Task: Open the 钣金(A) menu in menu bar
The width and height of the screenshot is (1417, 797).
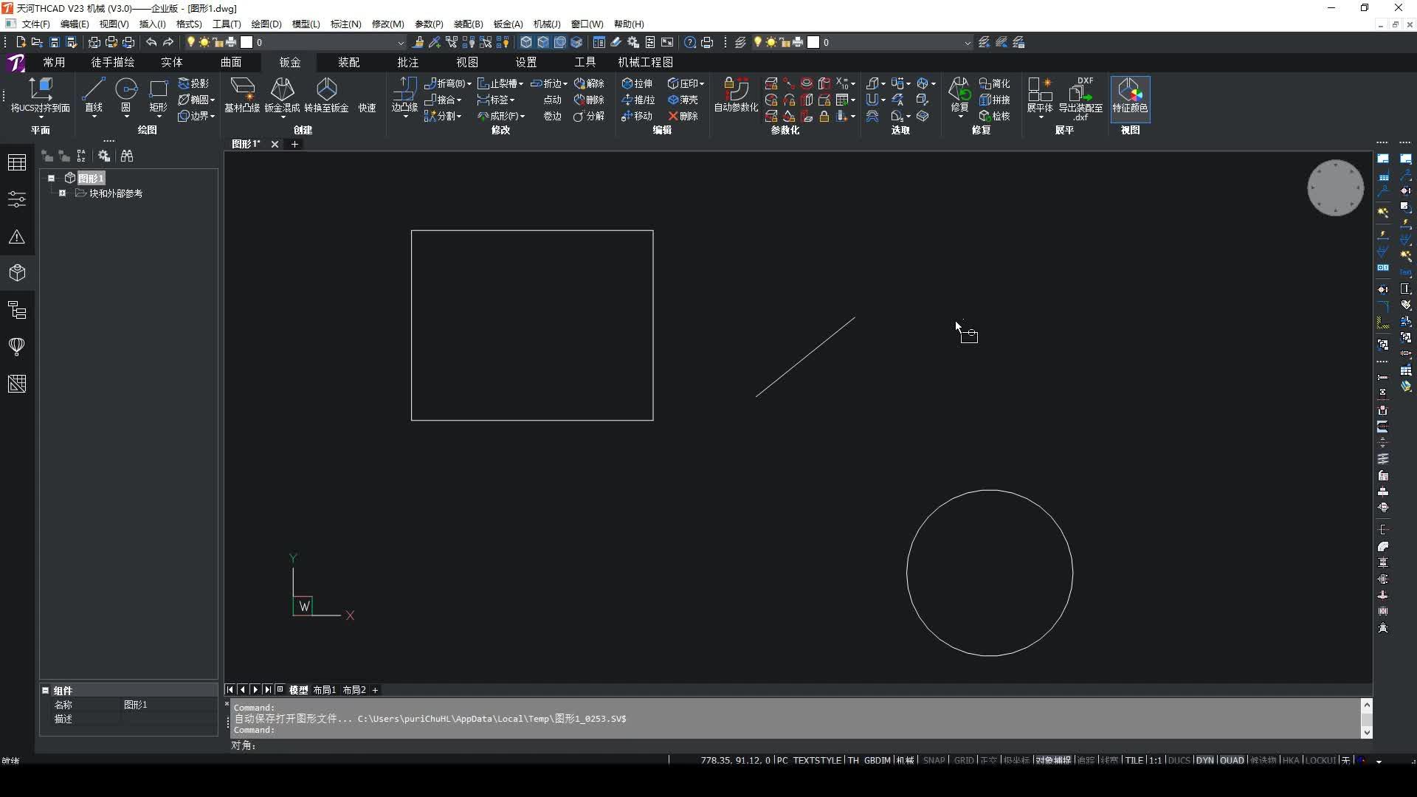Action: click(508, 24)
